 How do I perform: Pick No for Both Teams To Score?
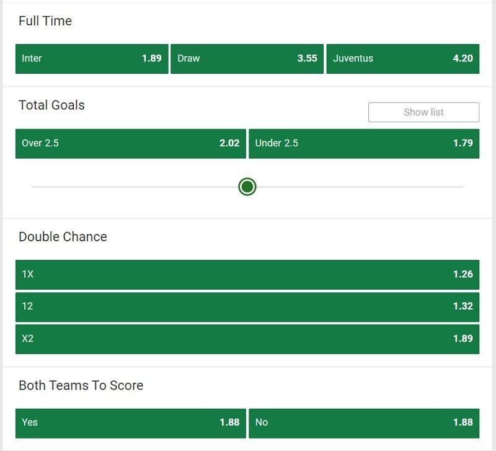(x=364, y=423)
